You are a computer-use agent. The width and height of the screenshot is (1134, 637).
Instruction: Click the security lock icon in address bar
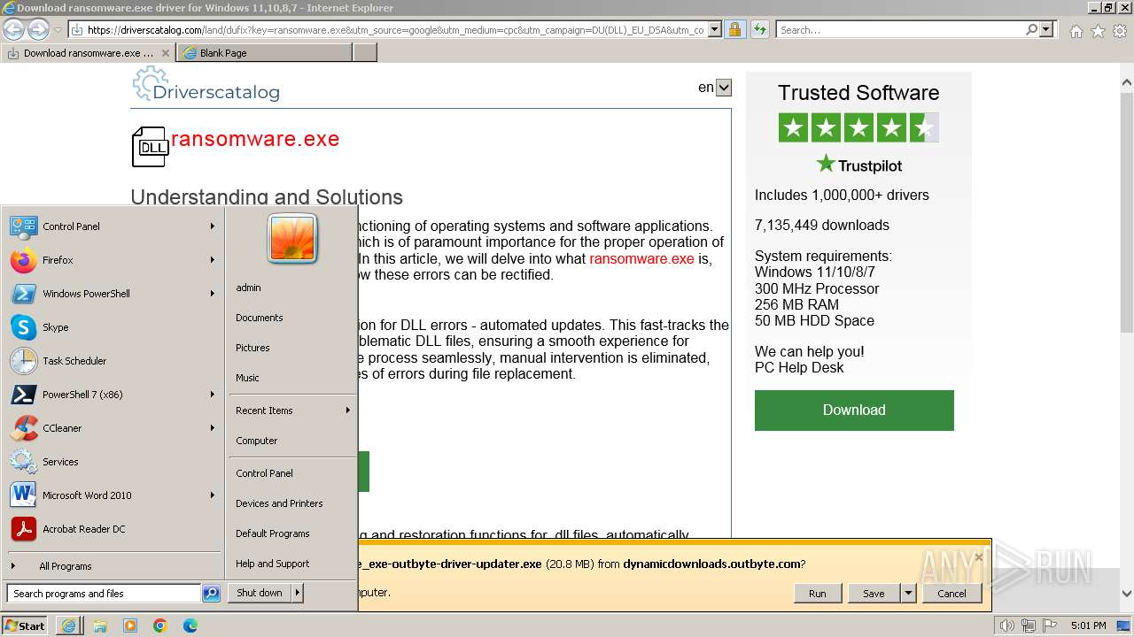click(734, 29)
